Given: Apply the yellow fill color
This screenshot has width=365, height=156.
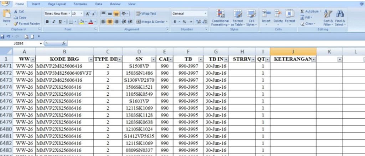Looking at the screenshot, I should (x=82, y=22).
